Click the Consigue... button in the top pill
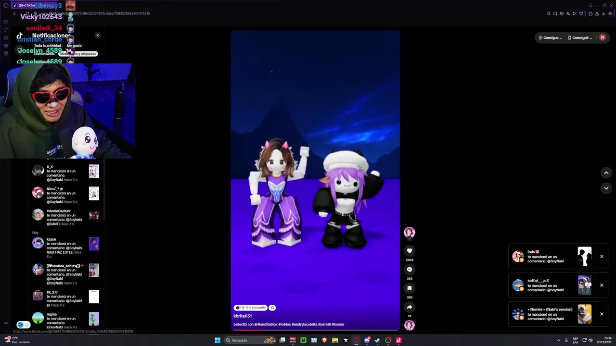Screen dimensions: 616x346 coord(550,37)
